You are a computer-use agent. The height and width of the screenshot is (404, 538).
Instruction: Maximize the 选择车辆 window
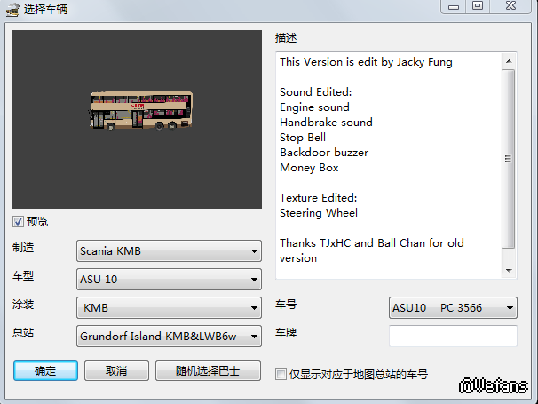478,6
